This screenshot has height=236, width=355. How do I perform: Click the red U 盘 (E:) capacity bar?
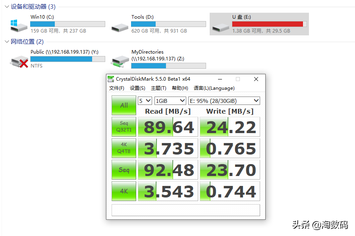[269, 24]
